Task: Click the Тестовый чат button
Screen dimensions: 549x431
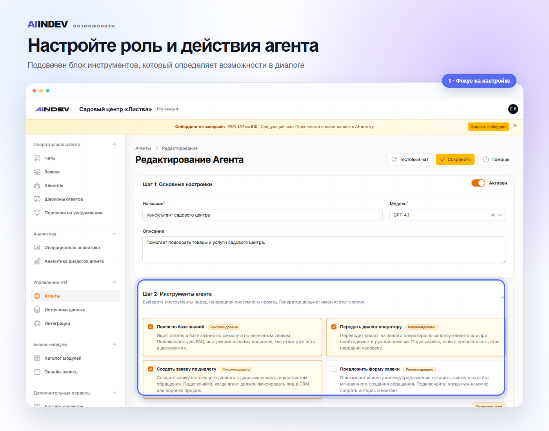Action: pyautogui.click(x=410, y=159)
